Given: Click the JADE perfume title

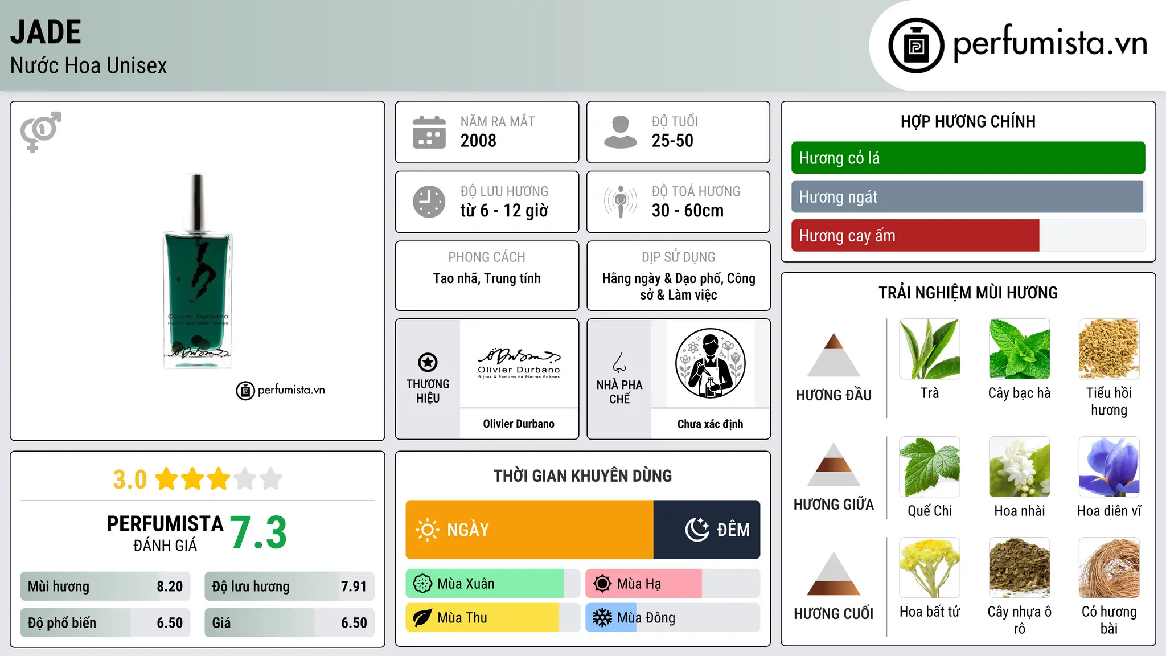Looking at the screenshot, I should tap(46, 32).
